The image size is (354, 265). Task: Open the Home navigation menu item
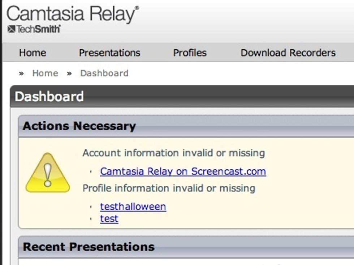[33, 53]
